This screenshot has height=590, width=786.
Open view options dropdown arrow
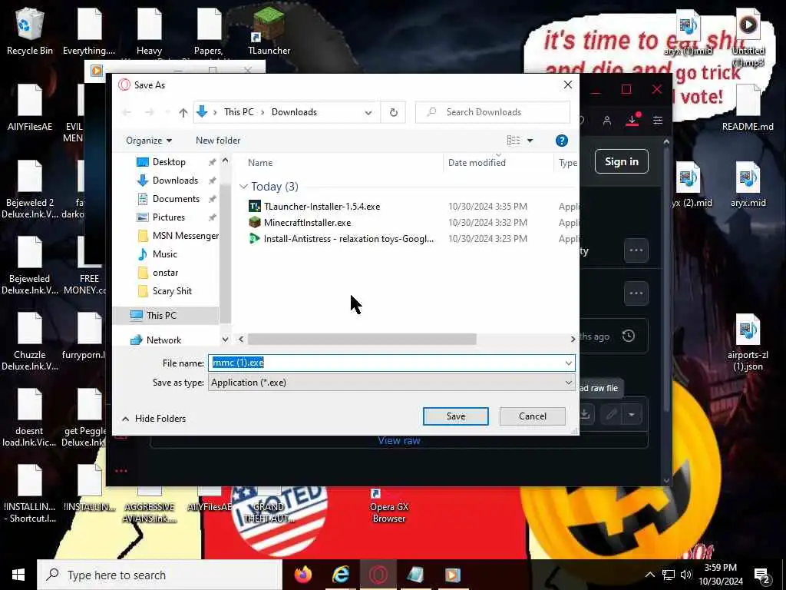(x=530, y=141)
